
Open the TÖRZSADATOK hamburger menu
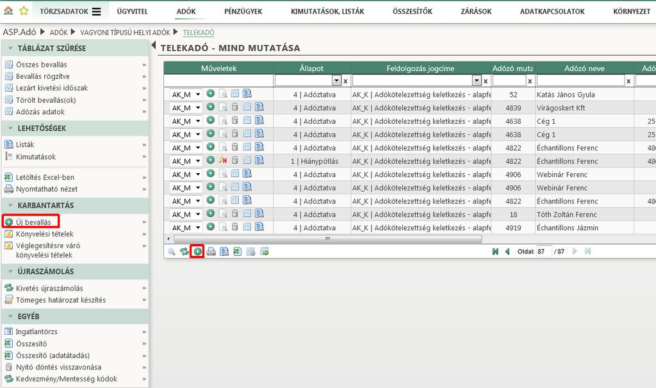pos(96,12)
